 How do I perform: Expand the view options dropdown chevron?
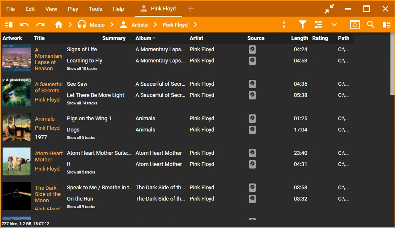coord(334,25)
